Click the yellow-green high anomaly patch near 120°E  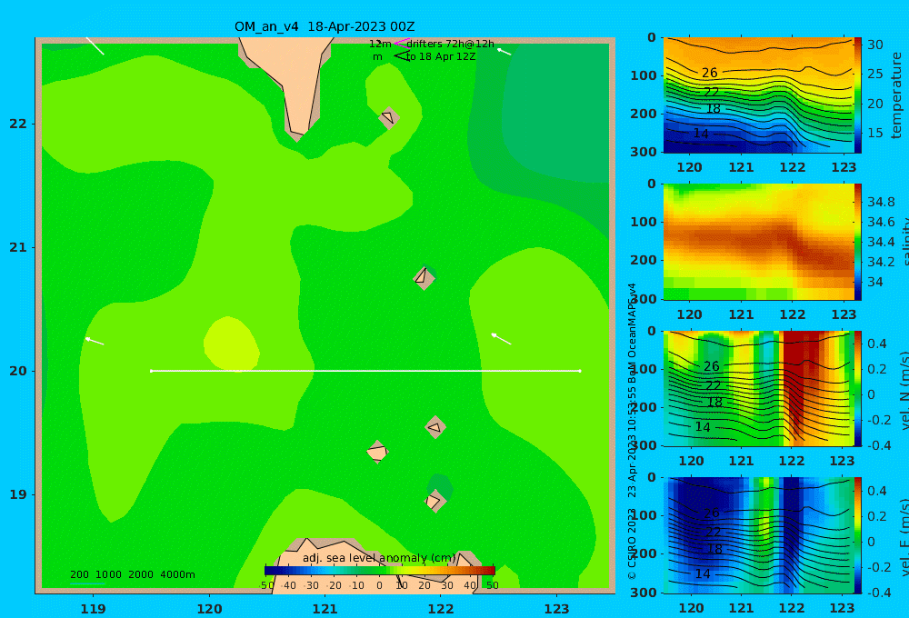coord(231,344)
